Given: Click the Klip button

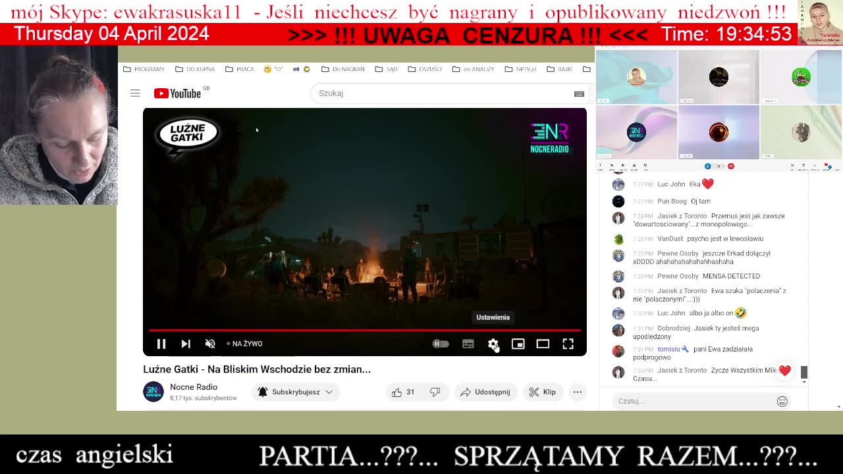Looking at the screenshot, I should (x=543, y=392).
